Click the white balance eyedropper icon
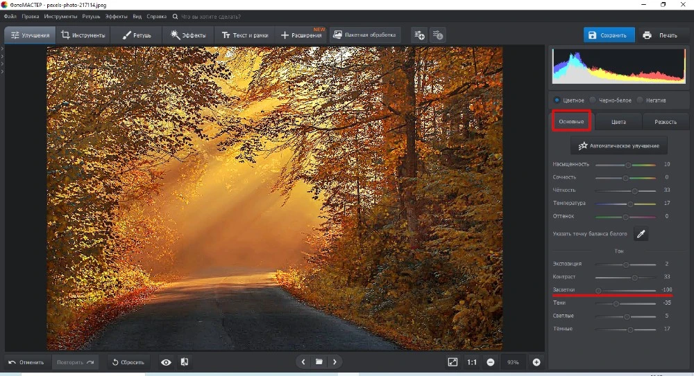 click(x=641, y=234)
